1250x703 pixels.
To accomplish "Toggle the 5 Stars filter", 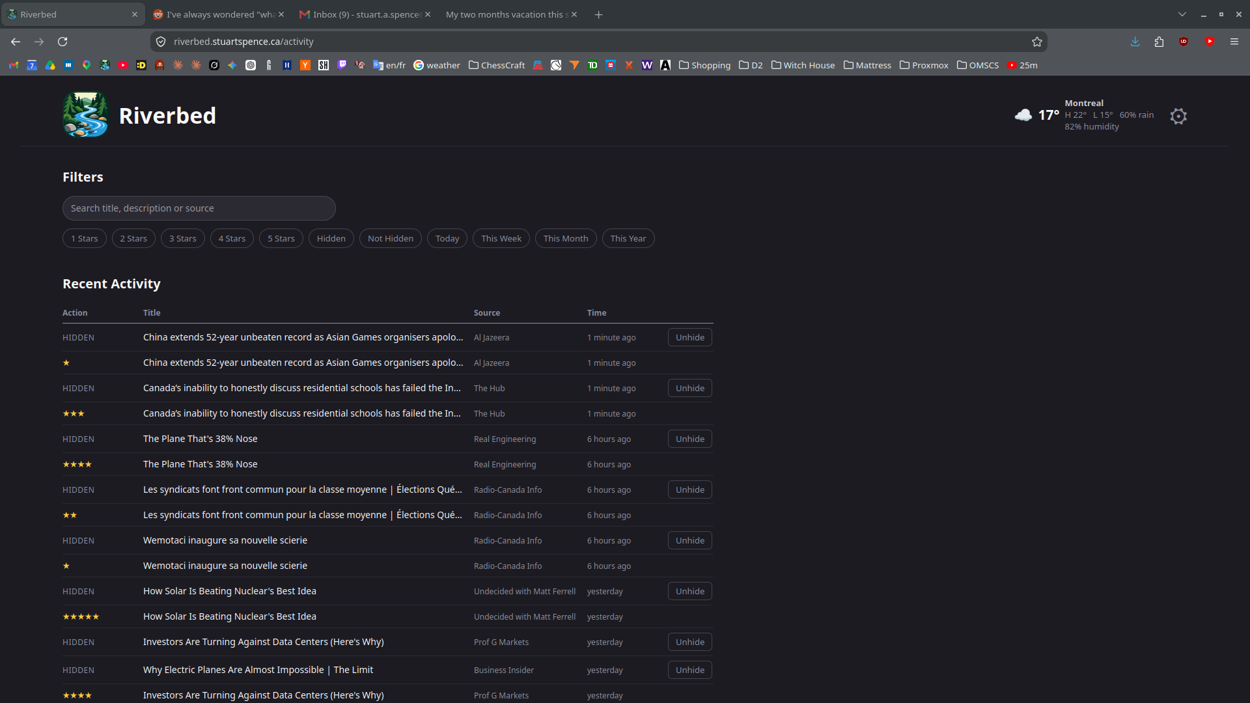I will 281,238.
